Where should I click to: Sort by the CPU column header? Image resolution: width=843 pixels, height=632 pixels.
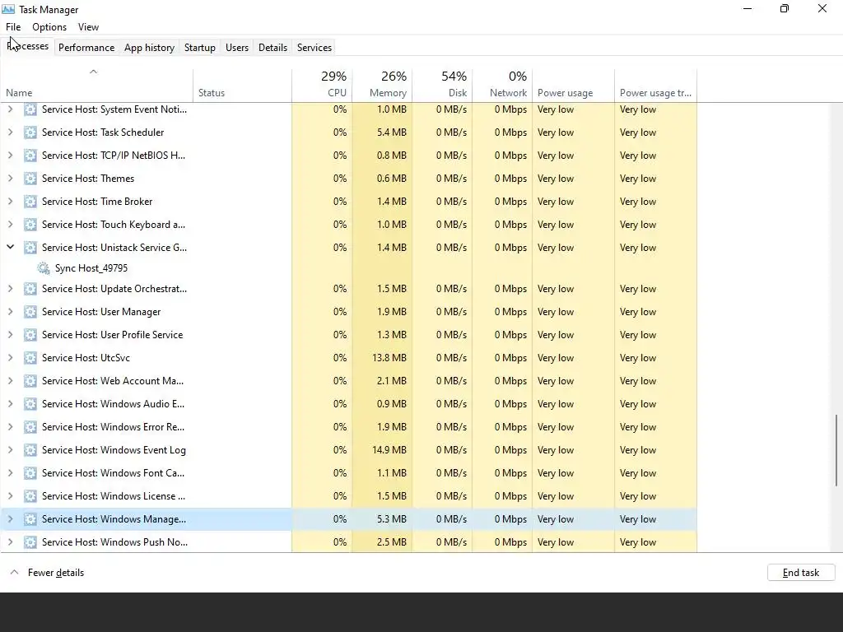(x=322, y=86)
